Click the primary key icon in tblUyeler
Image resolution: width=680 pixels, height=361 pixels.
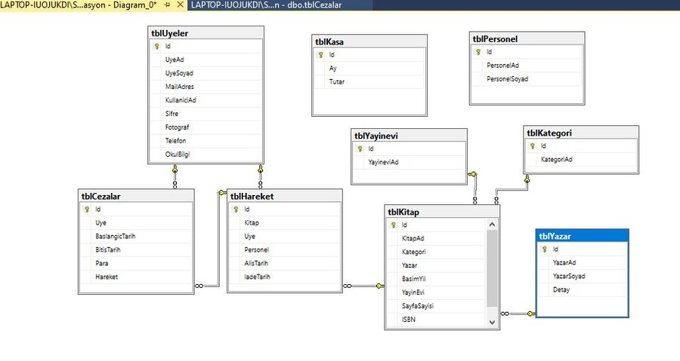click(x=157, y=46)
